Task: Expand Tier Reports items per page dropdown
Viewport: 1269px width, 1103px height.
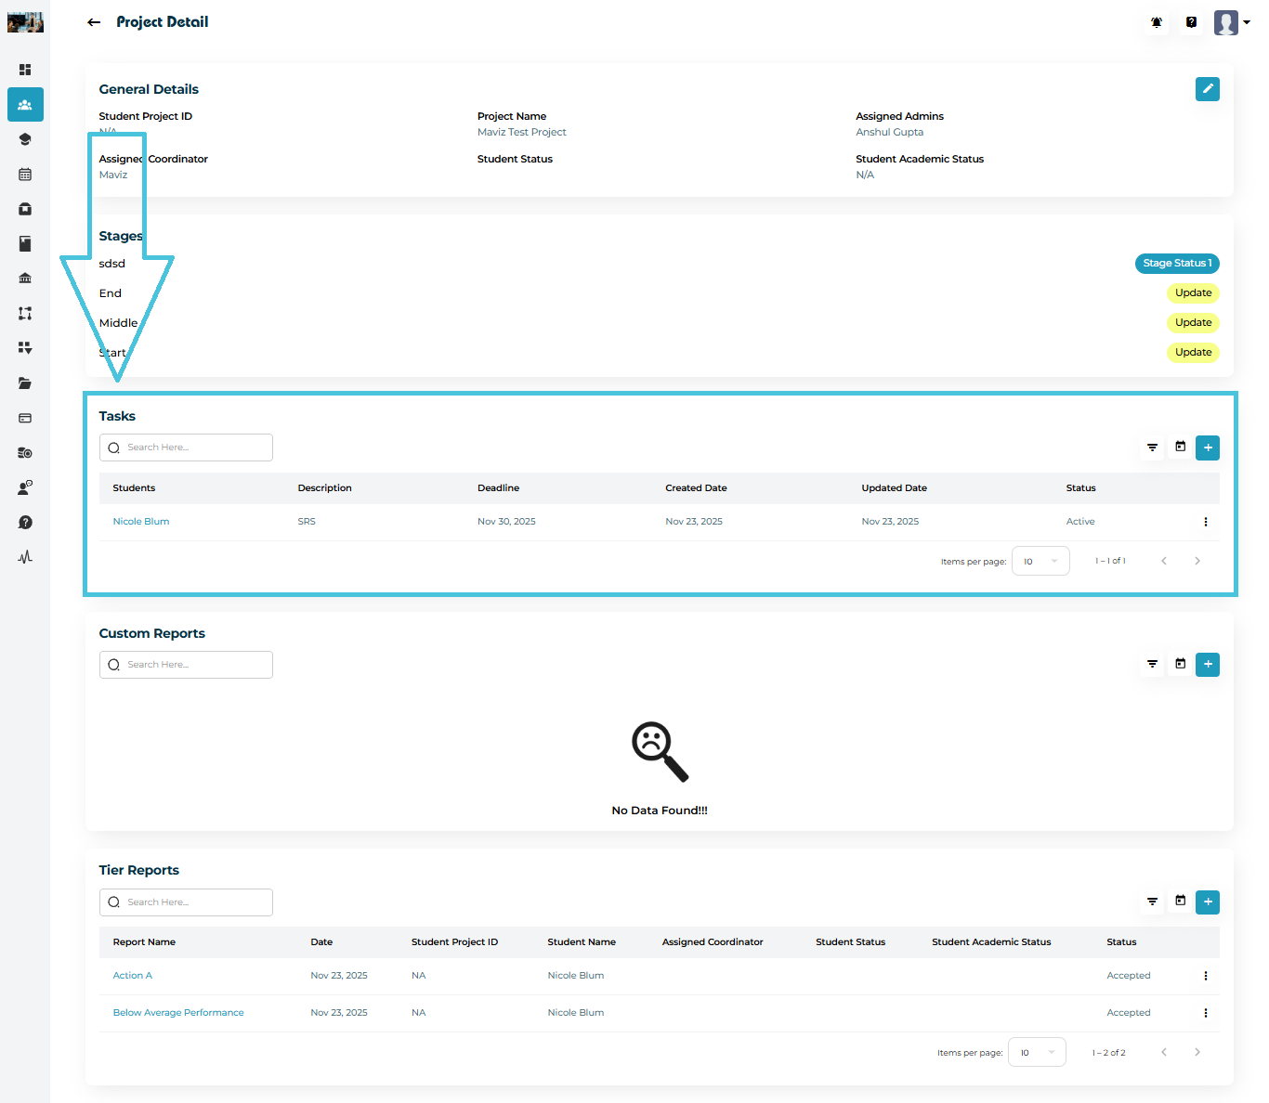Action: pos(1036,1052)
